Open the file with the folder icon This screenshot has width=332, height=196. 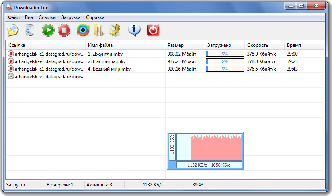point(13,30)
